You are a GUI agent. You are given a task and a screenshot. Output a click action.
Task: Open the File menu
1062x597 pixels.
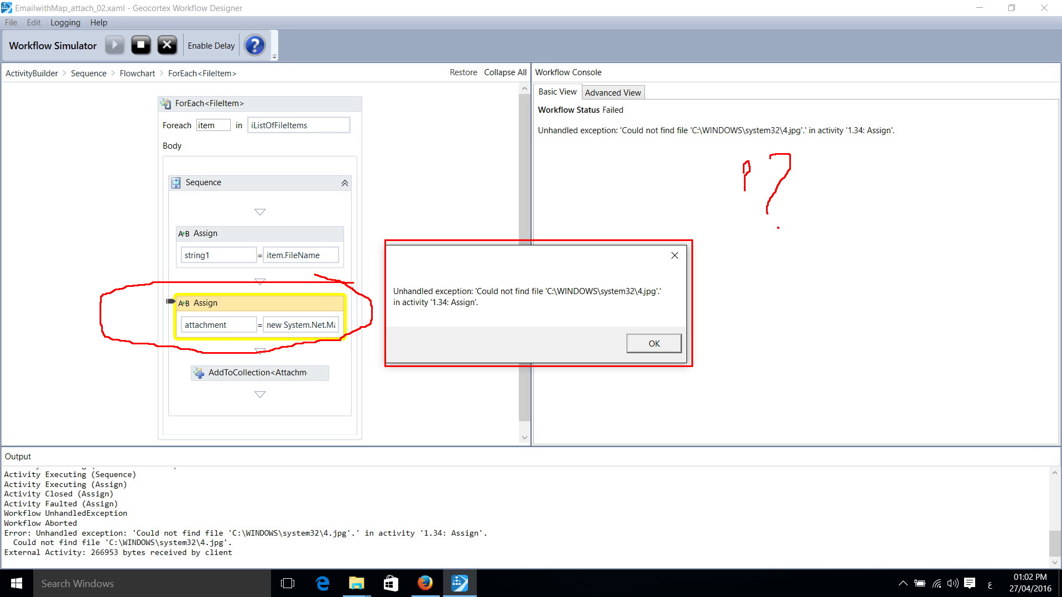pyautogui.click(x=11, y=23)
